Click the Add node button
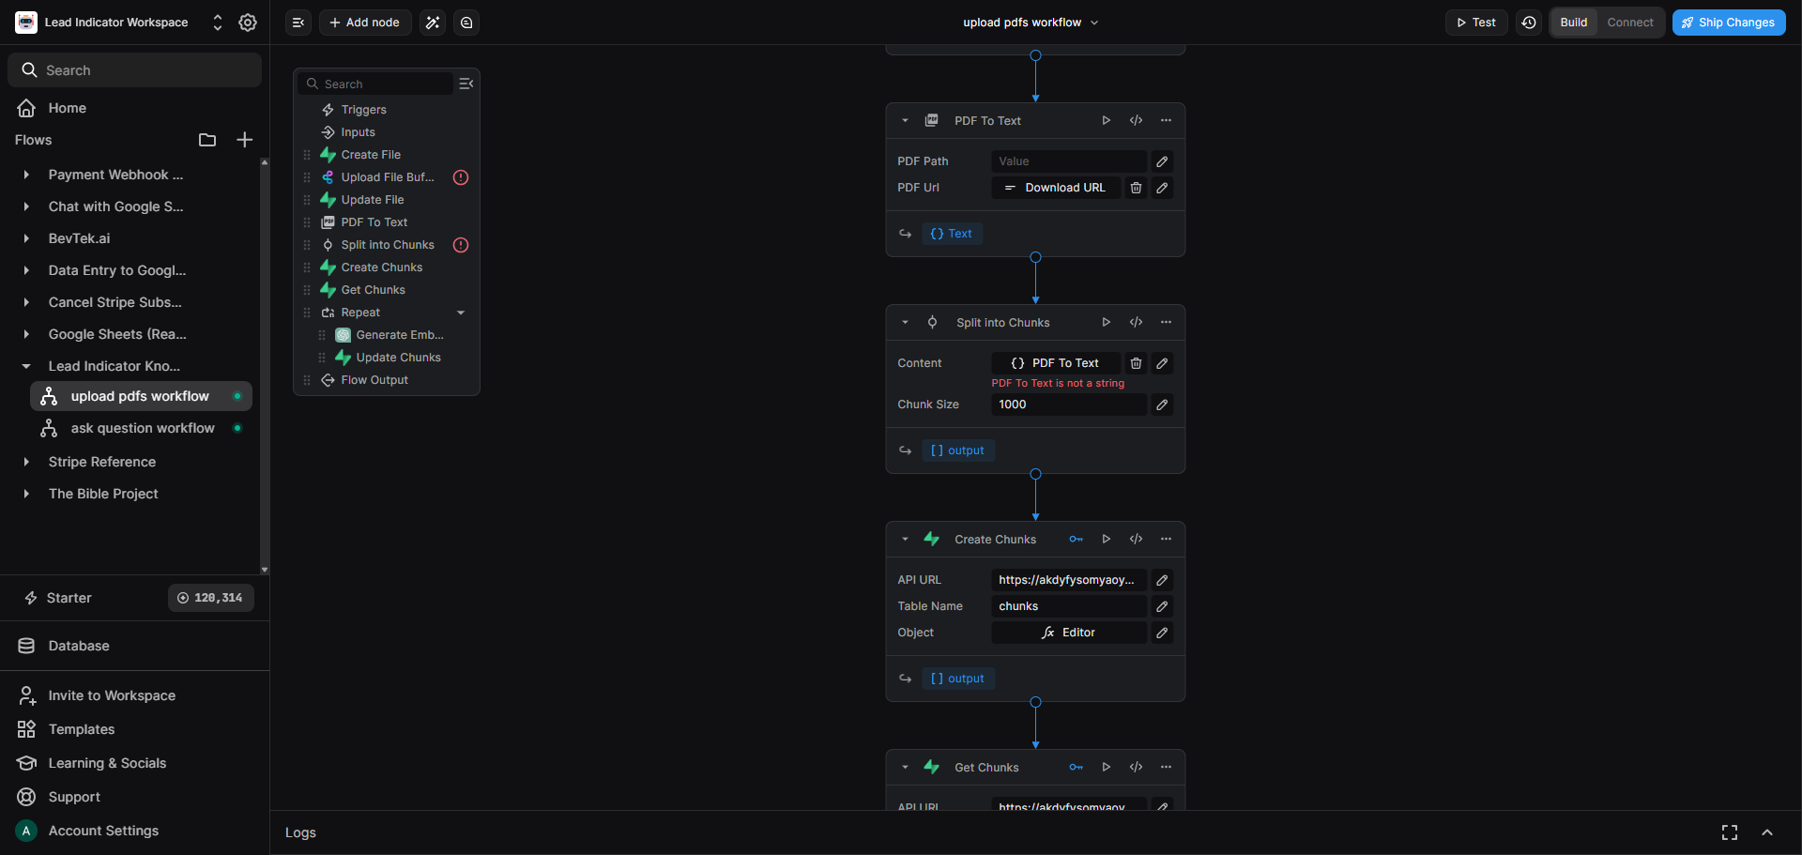Image resolution: width=1802 pixels, height=855 pixels. coord(364,22)
